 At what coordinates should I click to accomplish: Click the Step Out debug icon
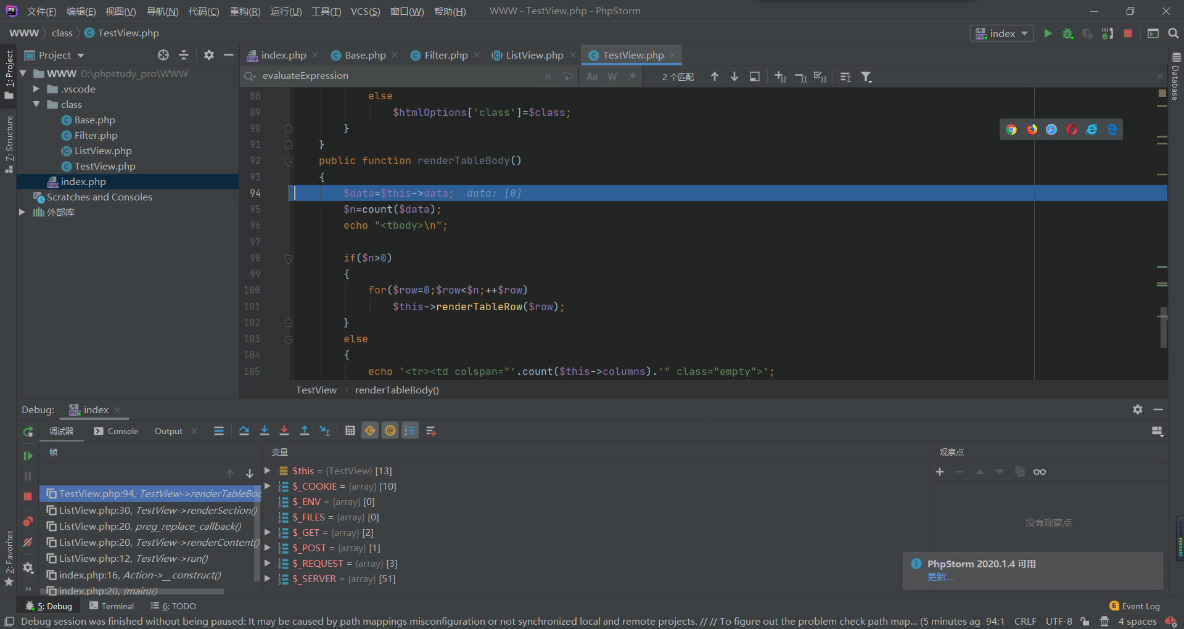tap(305, 431)
